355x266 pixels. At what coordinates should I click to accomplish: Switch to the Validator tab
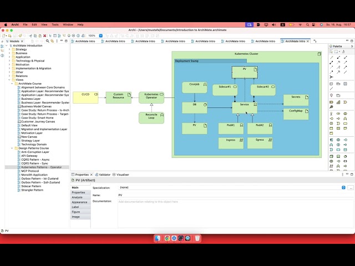(x=103, y=175)
